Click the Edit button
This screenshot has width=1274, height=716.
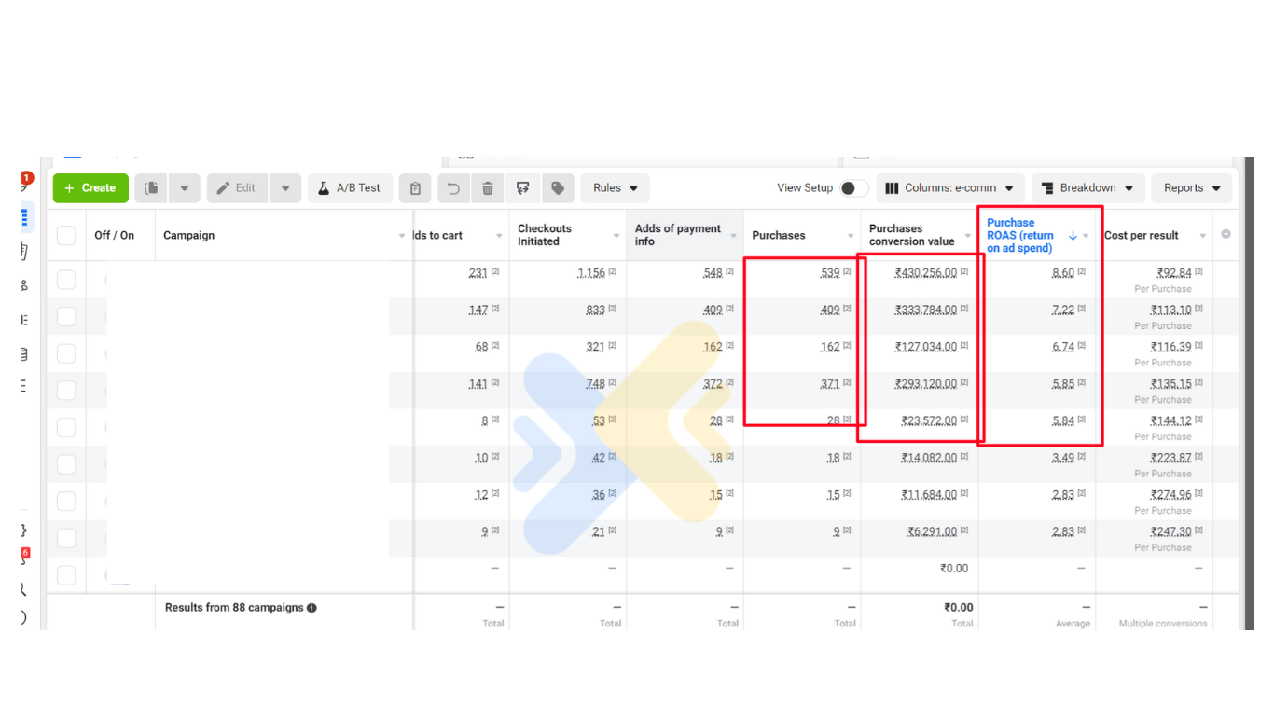tap(237, 188)
